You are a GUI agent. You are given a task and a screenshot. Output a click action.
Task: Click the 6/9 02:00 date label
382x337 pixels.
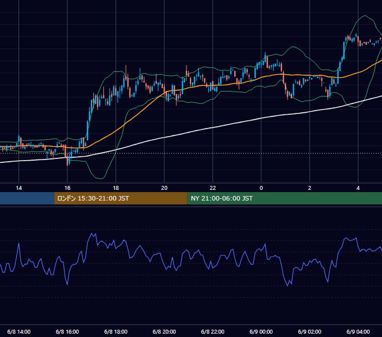310,331
